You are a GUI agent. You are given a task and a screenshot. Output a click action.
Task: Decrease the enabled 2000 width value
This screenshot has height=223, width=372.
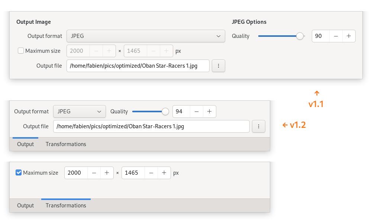[x=94, y=173]
